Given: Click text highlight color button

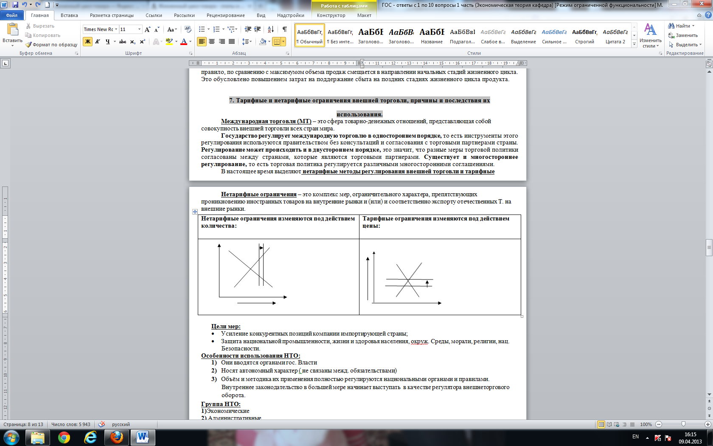Looking at the screenshot, I should (x=169, y=42).
